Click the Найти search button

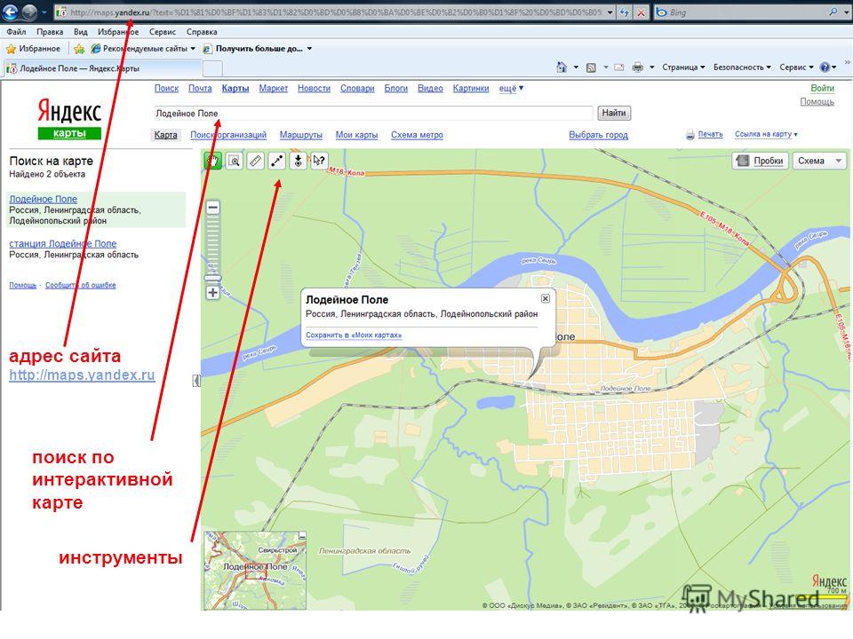[614, 113]
